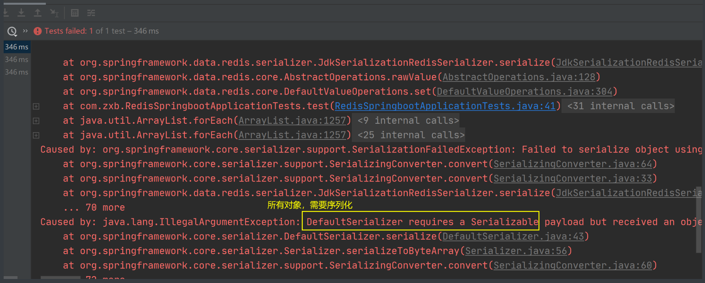705x283 pixels.
Task: Open the Evaluate Expression calculator icon
Action: (75, 13)
